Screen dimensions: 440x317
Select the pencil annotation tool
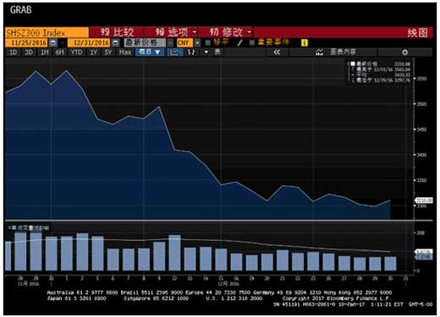coord(239,42)
